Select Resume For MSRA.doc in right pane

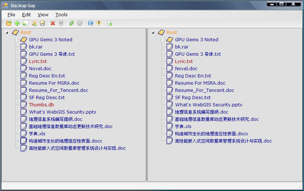pyautogui.click(x=200, y=83)
